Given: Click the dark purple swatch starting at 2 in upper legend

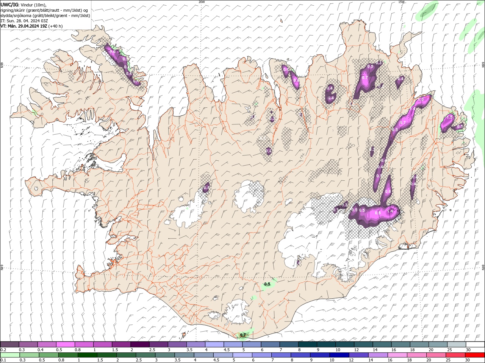Looking at the screenshot, I should [x=140, y=344].
